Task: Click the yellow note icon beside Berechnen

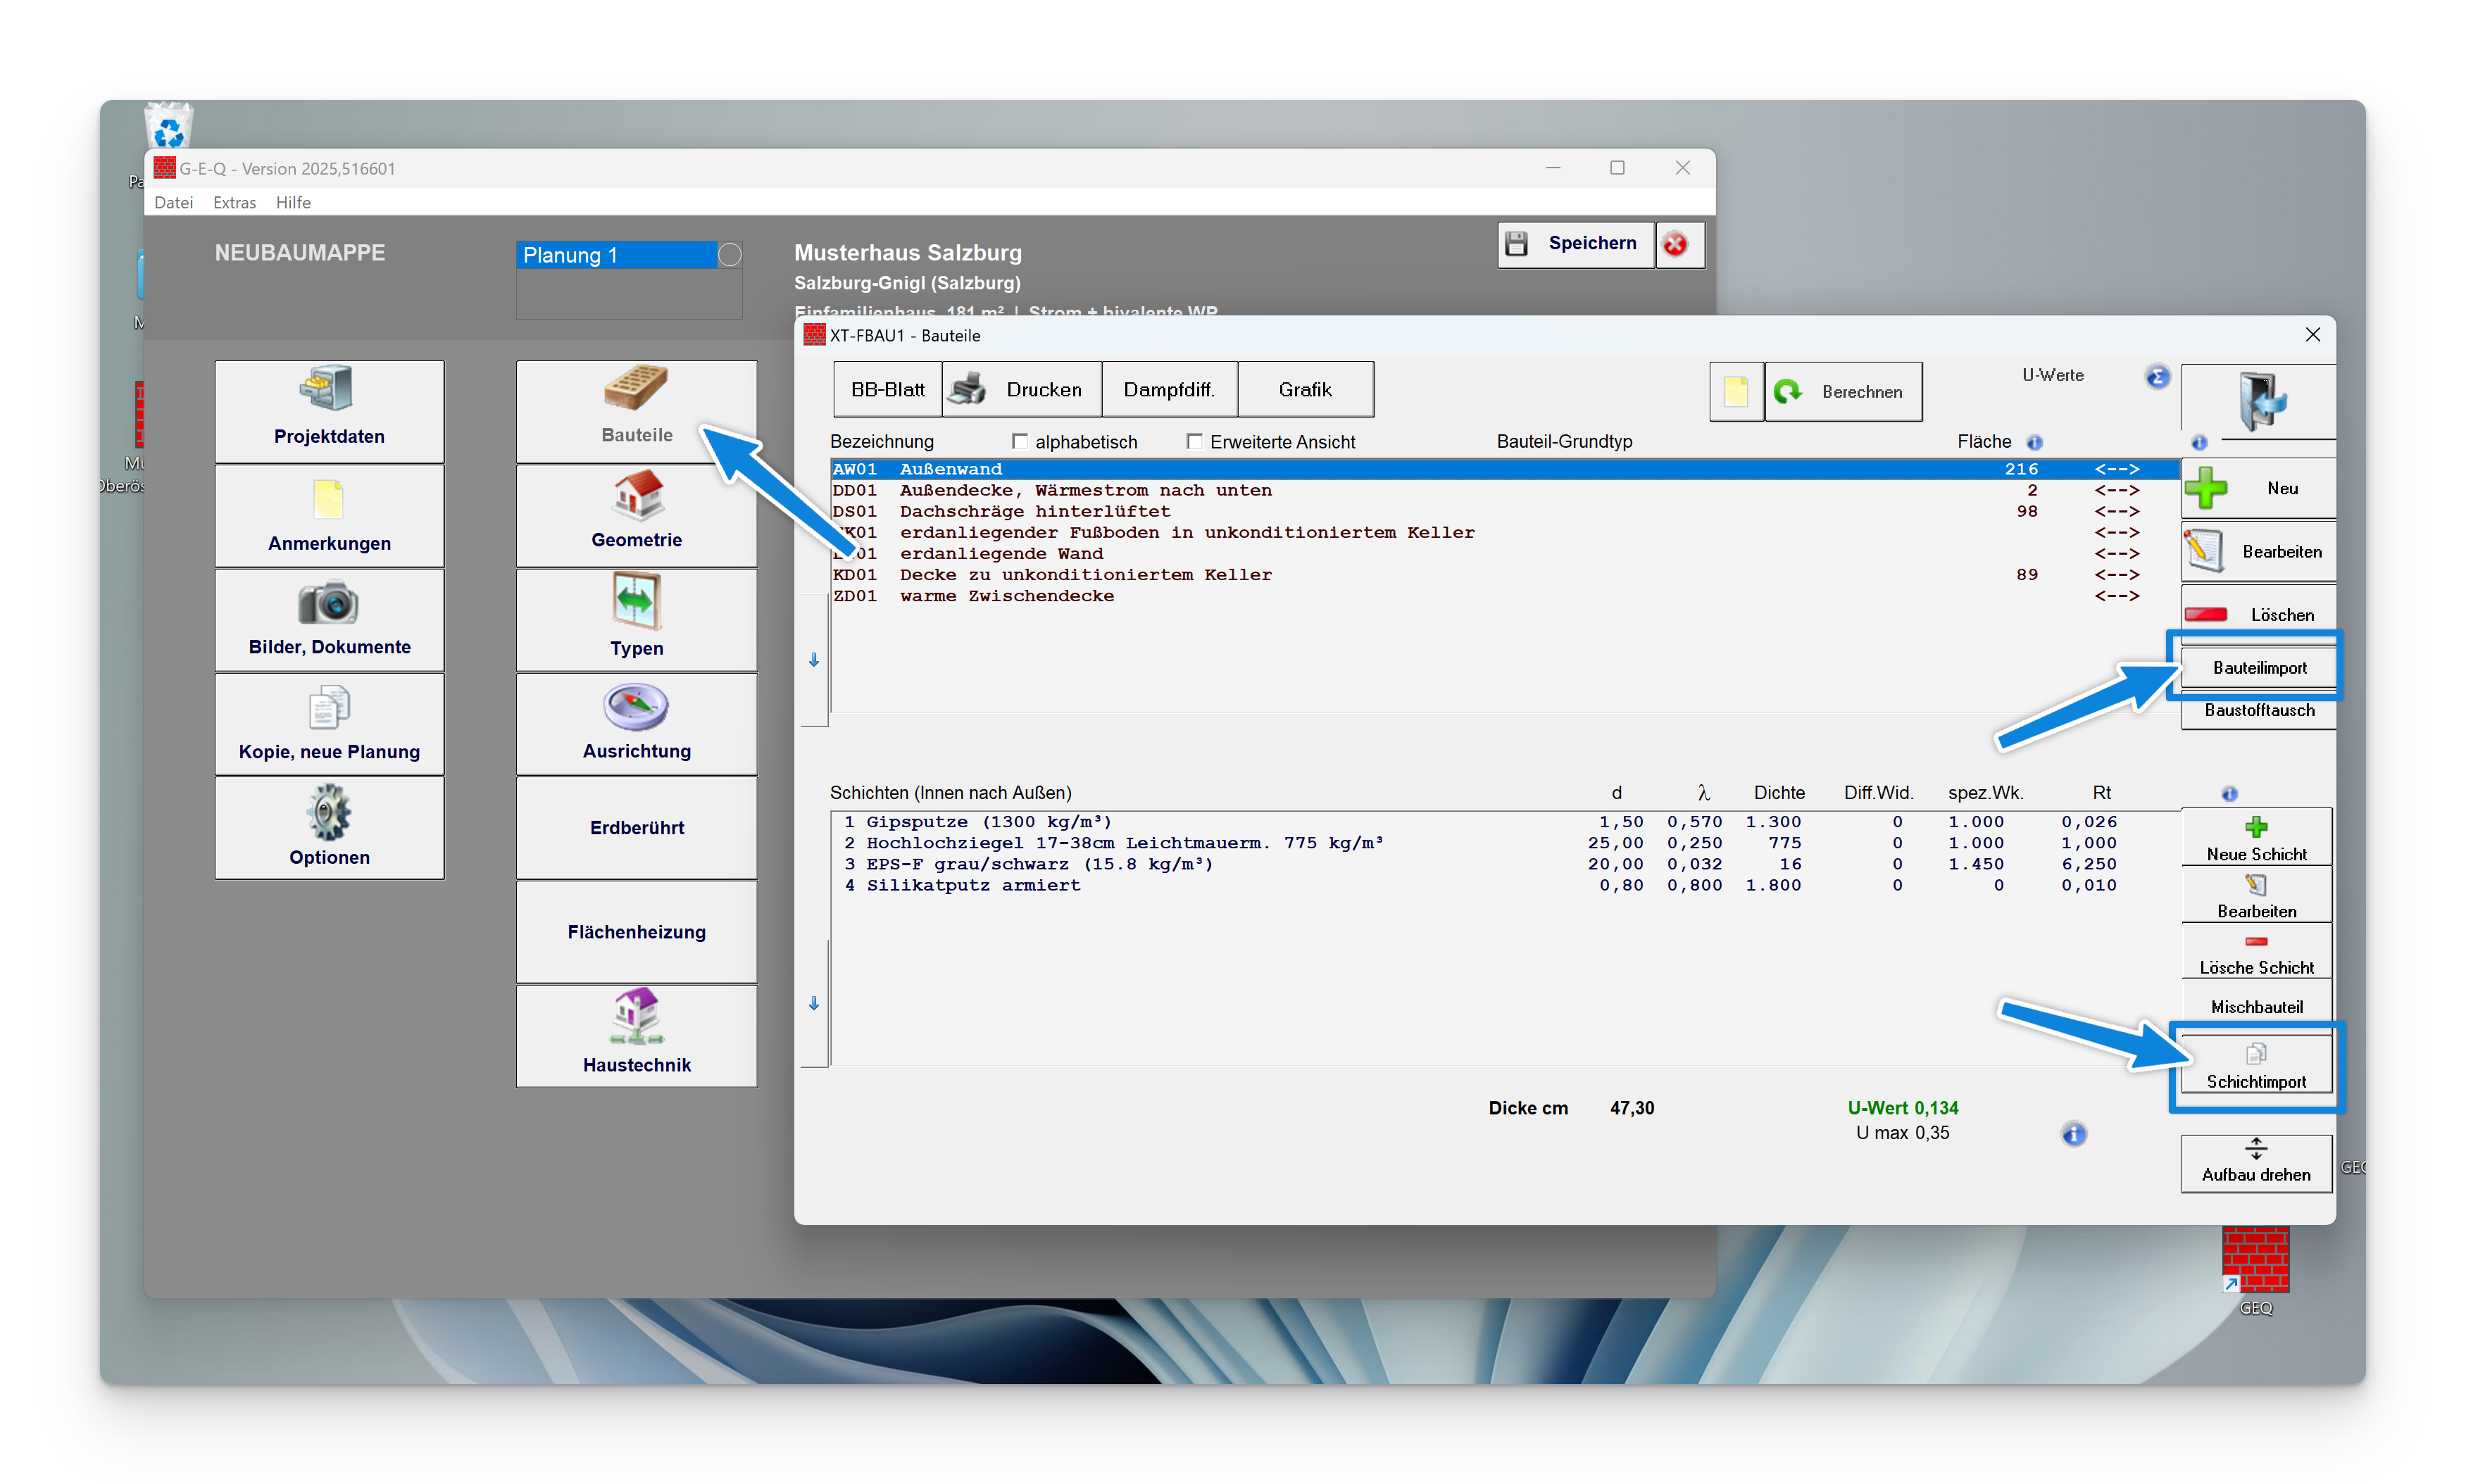Action: tap(1736, 392)
